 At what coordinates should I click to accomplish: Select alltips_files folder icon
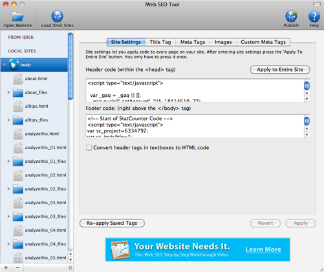[x=18, y=120]
